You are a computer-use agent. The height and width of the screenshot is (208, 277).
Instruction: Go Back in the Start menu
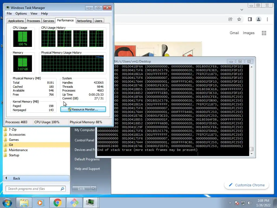click(36, 178)
